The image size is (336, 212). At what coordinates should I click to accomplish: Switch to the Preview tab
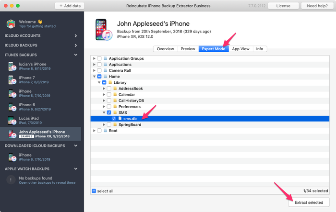click(x=188, y=49)
